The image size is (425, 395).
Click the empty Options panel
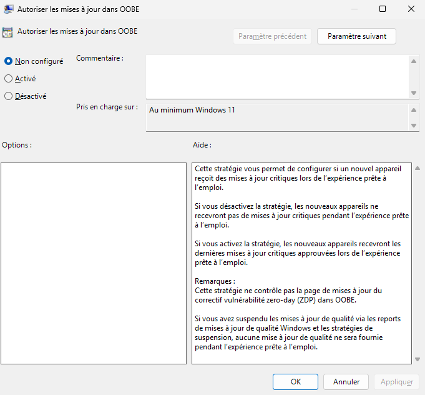tap(94, 263)
